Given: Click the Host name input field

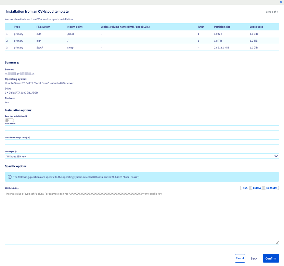Looking at the screenshot, I should click(142, 128).
